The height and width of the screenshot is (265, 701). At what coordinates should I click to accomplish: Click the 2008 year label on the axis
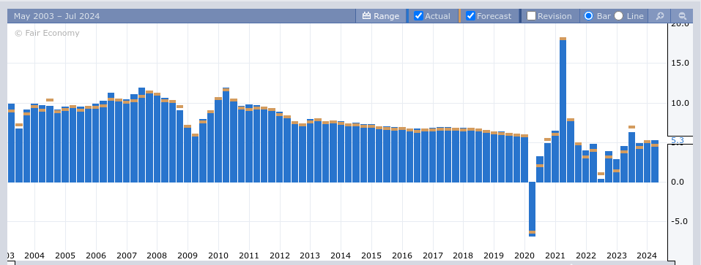[157, 256]
